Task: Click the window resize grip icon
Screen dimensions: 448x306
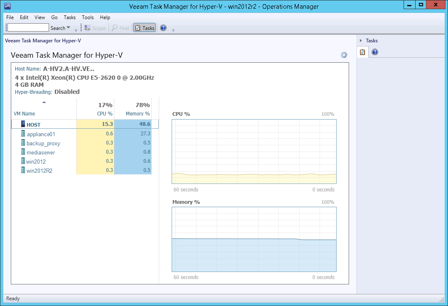Action: point(442,299)
